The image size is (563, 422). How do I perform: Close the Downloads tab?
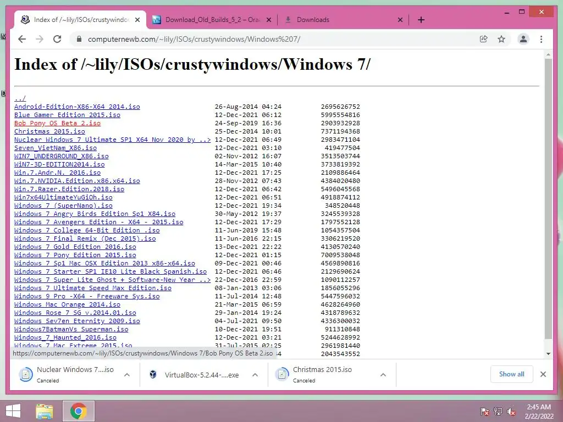[x=400, y=20]
